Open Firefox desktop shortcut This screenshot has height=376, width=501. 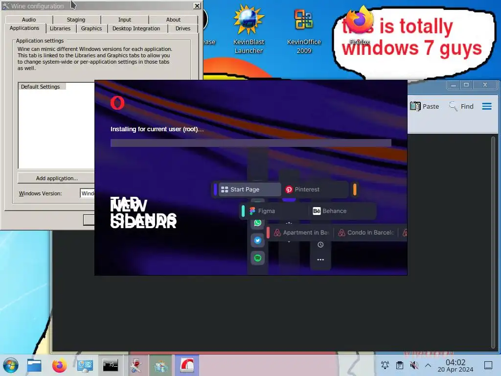[359, 25]
